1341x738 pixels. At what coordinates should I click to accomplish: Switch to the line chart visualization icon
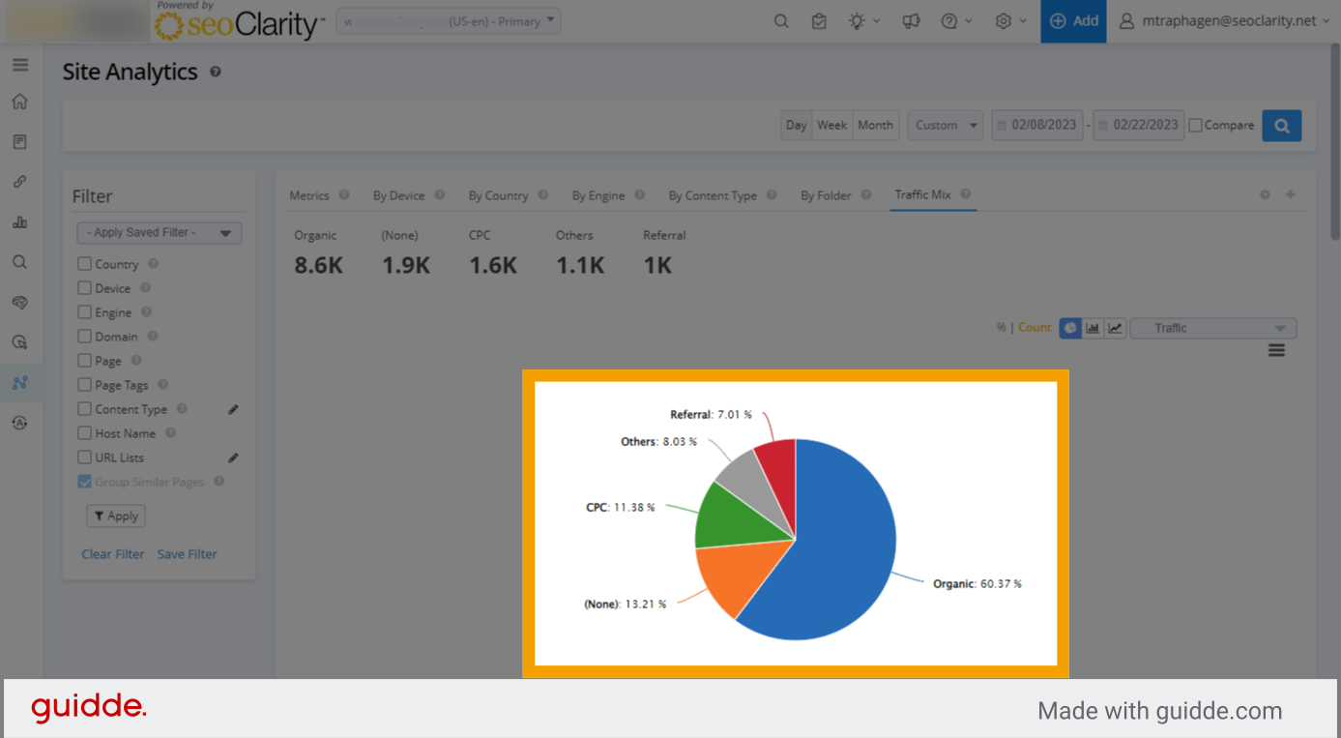1114,328
